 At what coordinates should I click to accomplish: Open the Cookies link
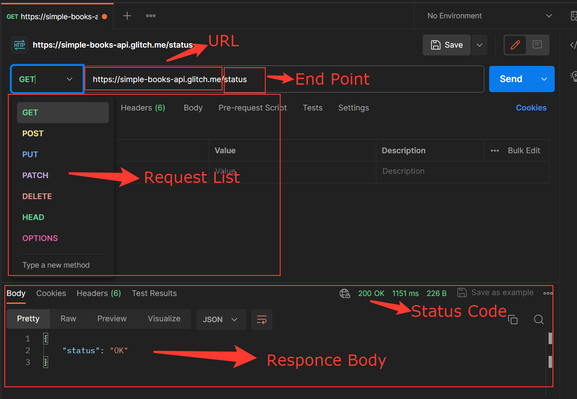(531, 108)
